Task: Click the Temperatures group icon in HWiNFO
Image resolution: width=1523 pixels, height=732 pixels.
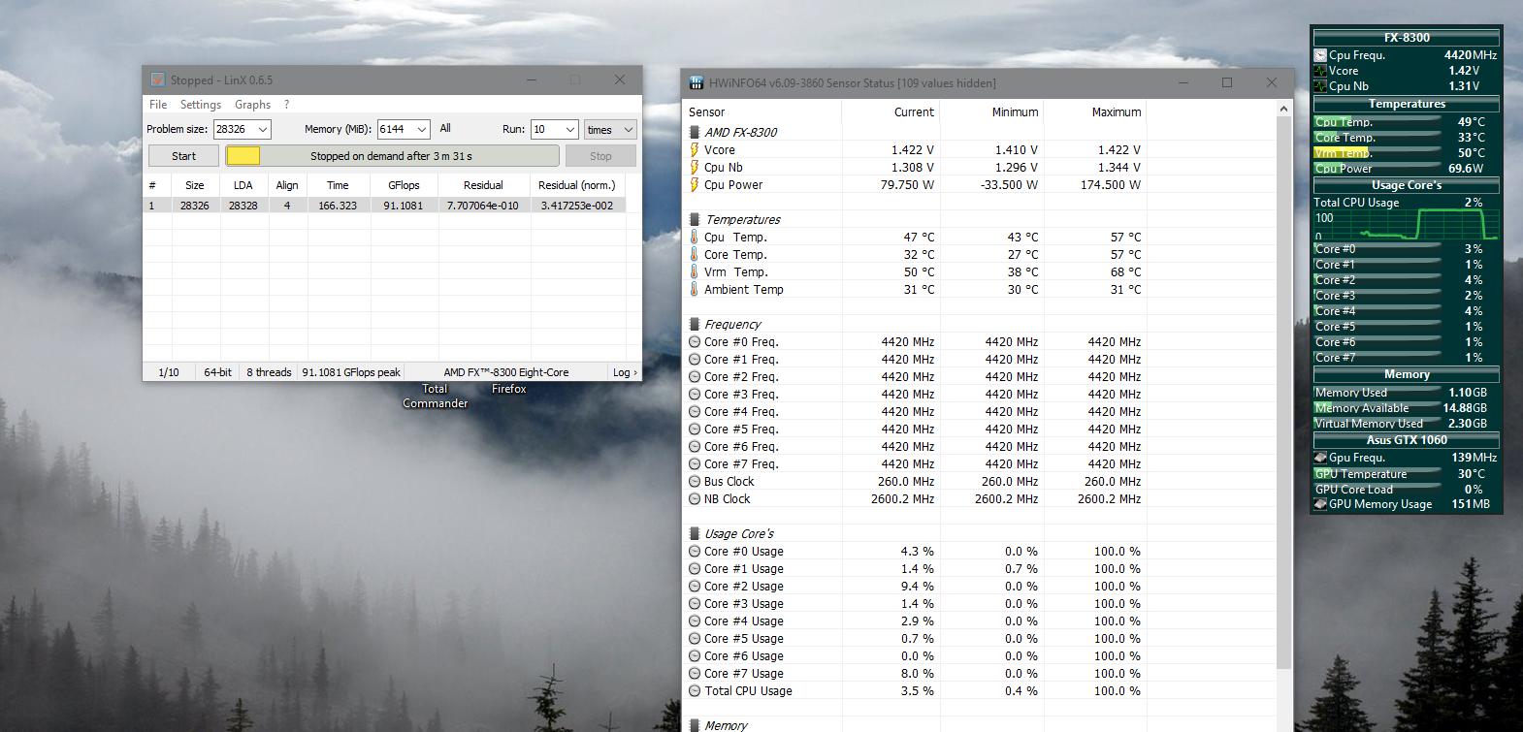Action: [x=695, y=220]
